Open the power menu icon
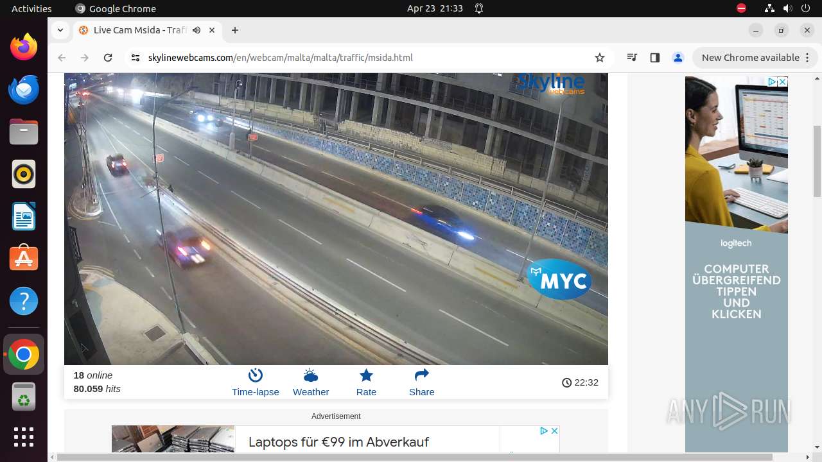 tap(805, 8)
